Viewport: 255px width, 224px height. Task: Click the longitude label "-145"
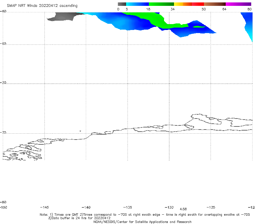point(44,207)
